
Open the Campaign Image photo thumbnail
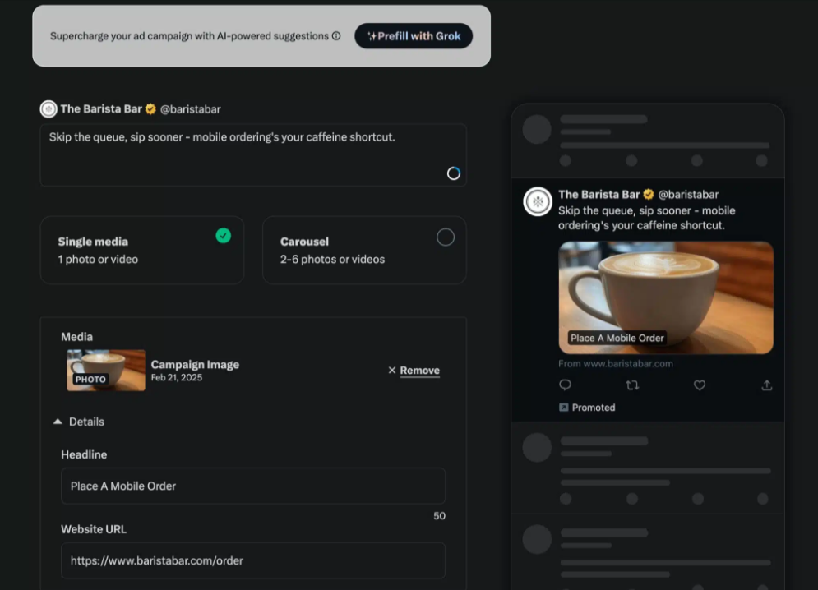[x=106, y=371]
